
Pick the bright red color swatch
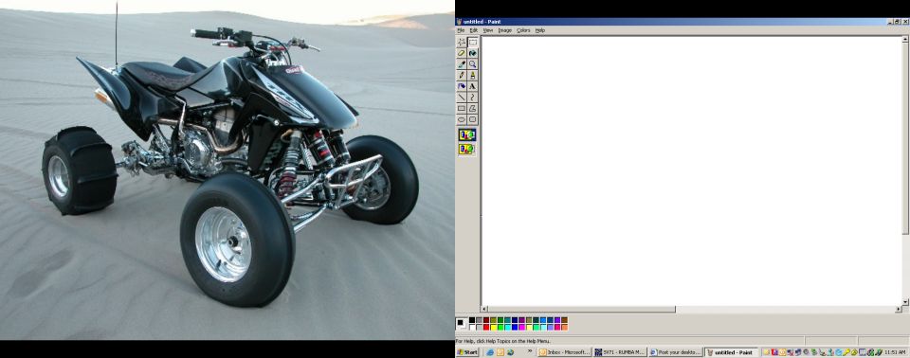(486, 328)
